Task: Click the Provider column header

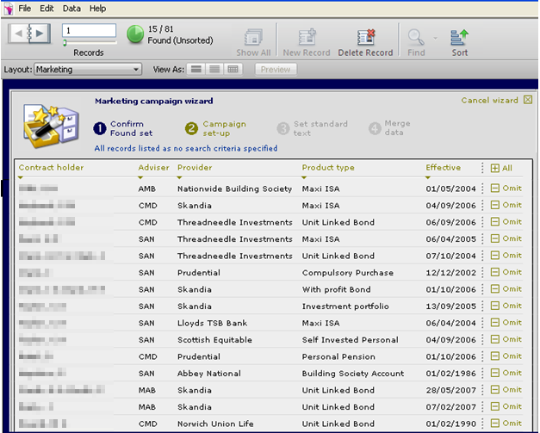Action: (195, 168)
